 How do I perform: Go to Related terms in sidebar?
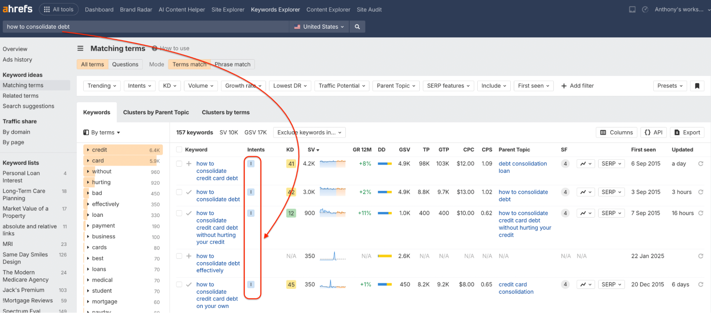point(21,96)
